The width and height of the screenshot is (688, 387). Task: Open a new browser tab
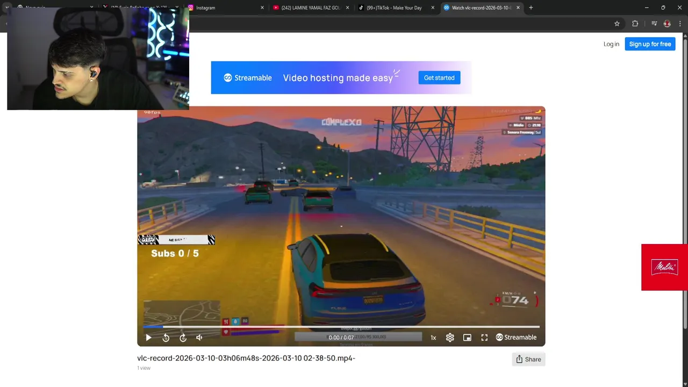(x=531, y=8)
